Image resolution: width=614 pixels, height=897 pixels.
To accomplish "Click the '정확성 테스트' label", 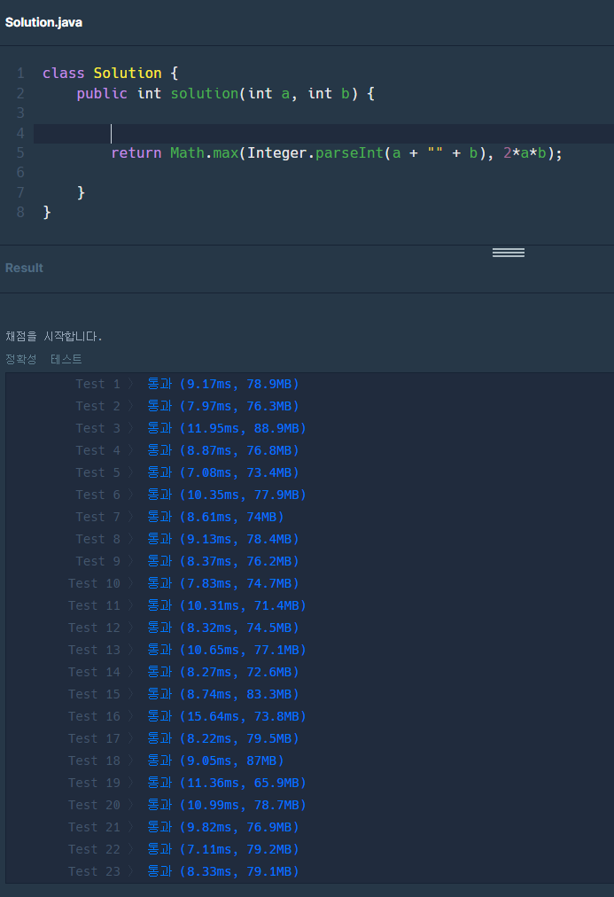I will (x=43, y=359).
